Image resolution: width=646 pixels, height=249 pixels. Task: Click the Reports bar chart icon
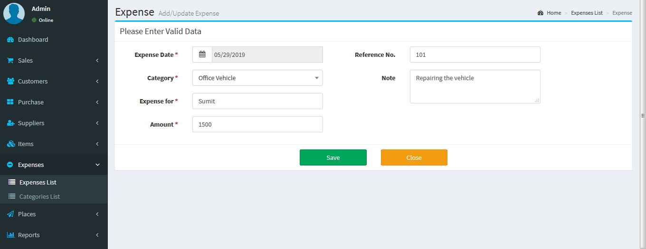[10, 235]
